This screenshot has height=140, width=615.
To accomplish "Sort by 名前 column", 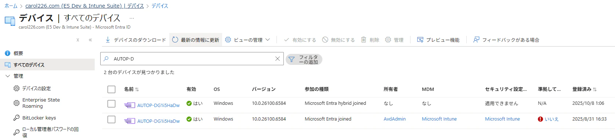I will click(x=131, y=89).
